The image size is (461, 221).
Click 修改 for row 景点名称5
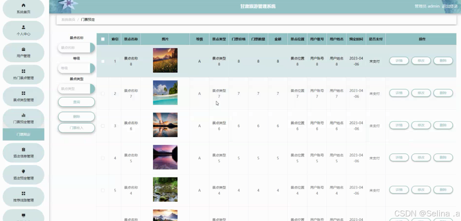421,158
